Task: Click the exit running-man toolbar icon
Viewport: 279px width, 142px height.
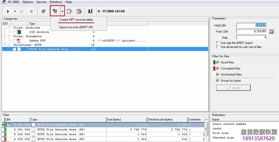Action: coord(90,11)
